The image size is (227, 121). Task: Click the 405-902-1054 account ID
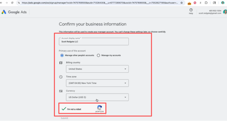(215, 11)
